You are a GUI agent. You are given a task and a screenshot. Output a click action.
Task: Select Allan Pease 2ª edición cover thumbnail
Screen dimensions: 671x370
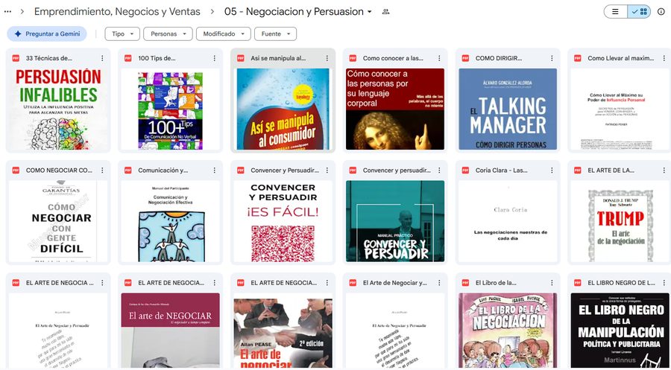coord(283,330)
